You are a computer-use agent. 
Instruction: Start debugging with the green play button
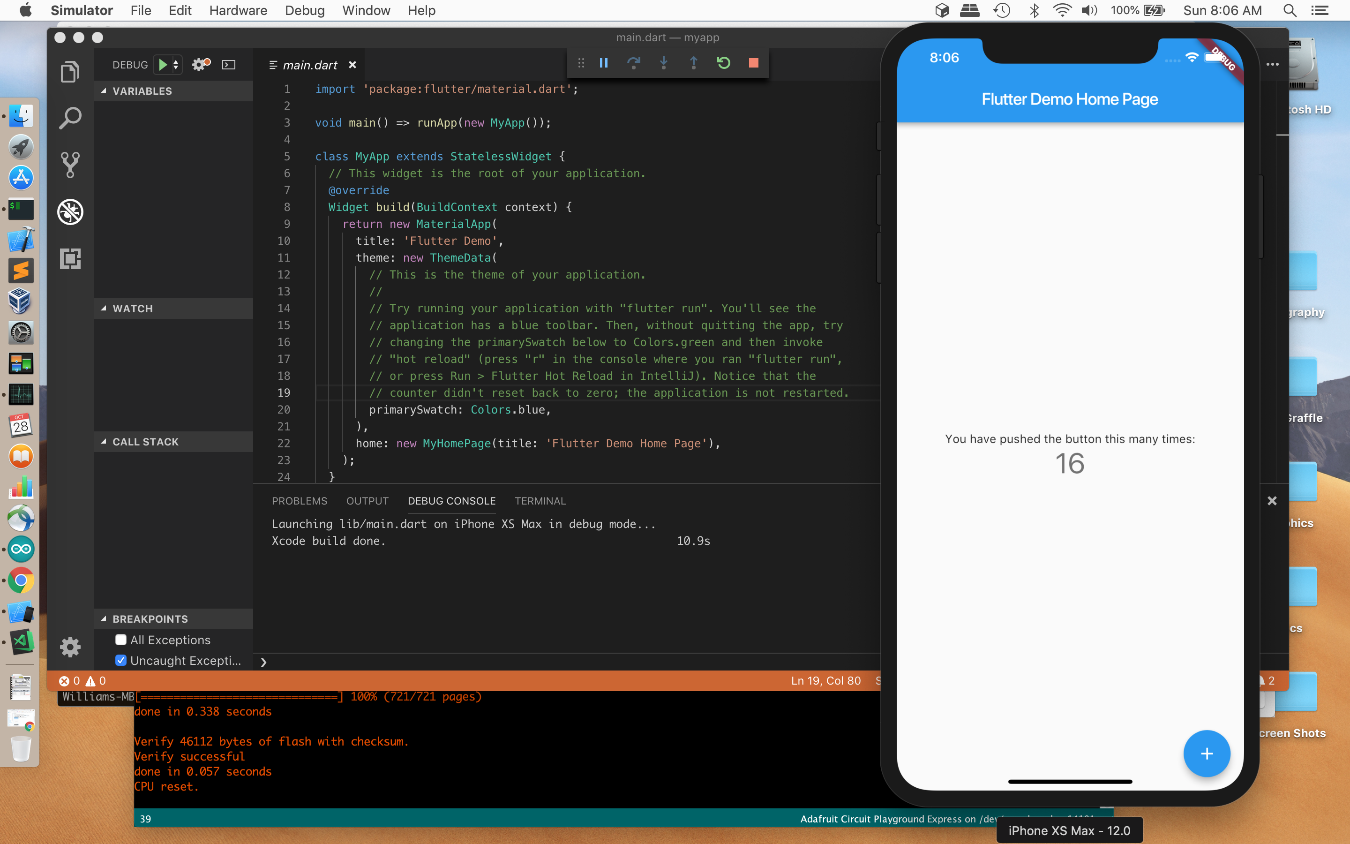(x=162, y=65)
